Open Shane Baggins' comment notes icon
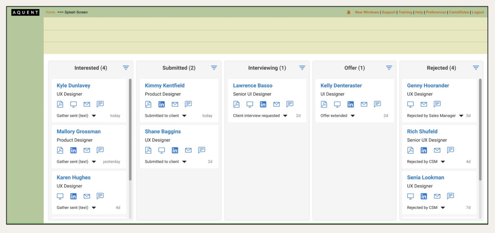The width and height of the screenshot is (495, 233). coord(202,150)
